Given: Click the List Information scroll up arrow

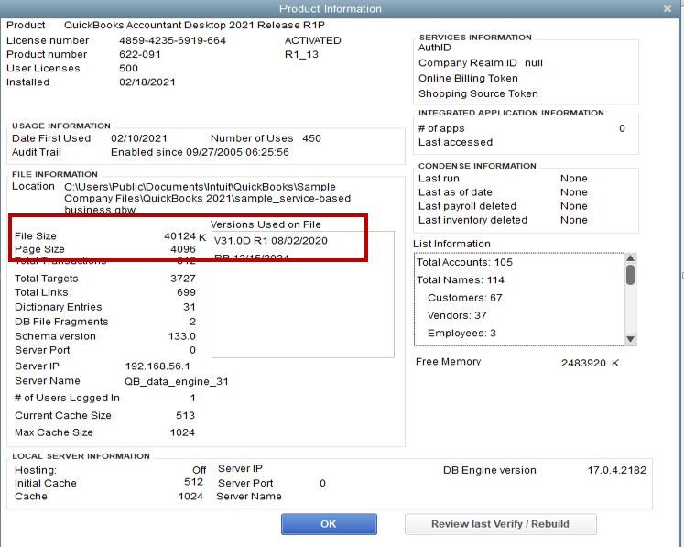Looking at the screenshot, I should [630, 258].
